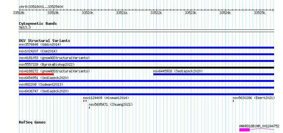The height and width of the screenshot is (133, 283).
Task: Select the black bar for nsv5557339
Action: (x=146, y=68)
